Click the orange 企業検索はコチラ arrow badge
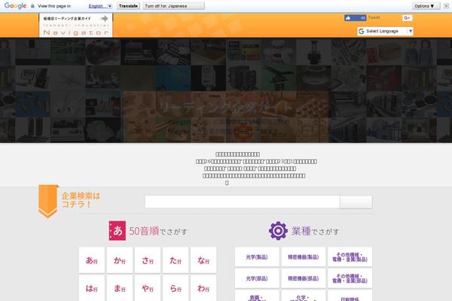 coord(48,201)
